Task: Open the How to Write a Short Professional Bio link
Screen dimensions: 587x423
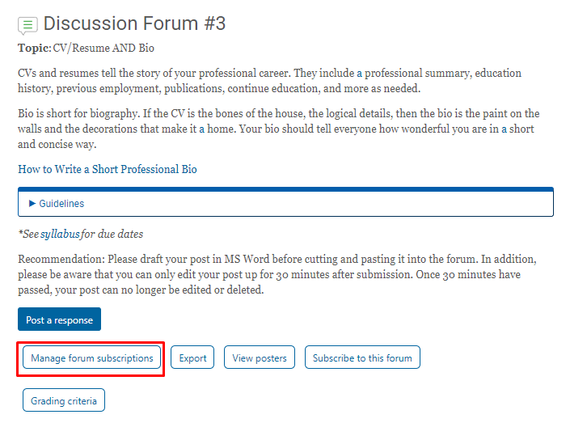Action: pos(108,169)
